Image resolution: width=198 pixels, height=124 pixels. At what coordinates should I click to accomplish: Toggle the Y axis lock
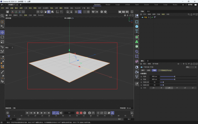[16, 12]
